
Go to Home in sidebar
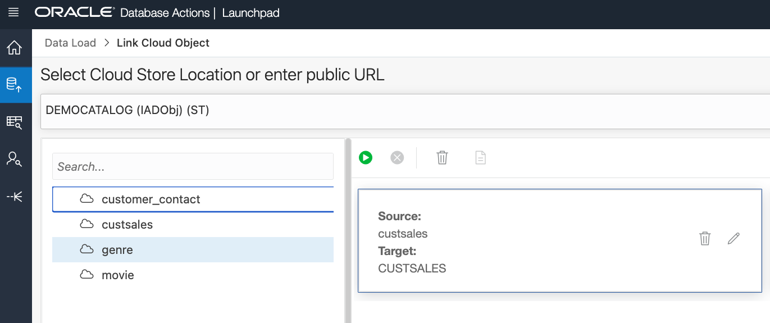tap(14, 48)
